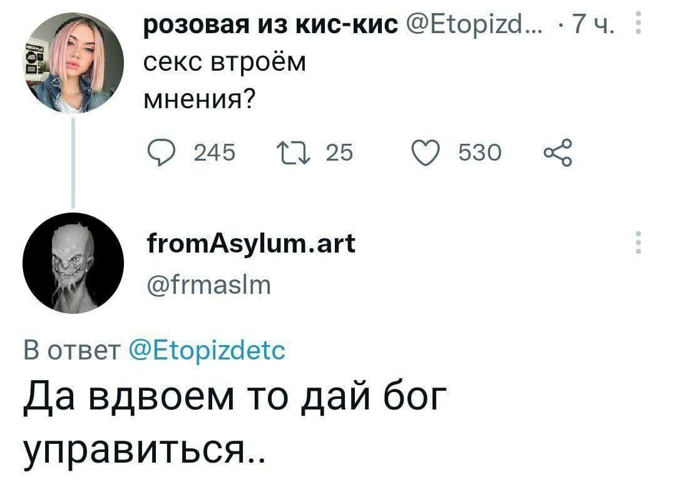Tap the share icon on the top tweet
The width and height of the screenshot is (676, 487).
click(x=555, y=152)
